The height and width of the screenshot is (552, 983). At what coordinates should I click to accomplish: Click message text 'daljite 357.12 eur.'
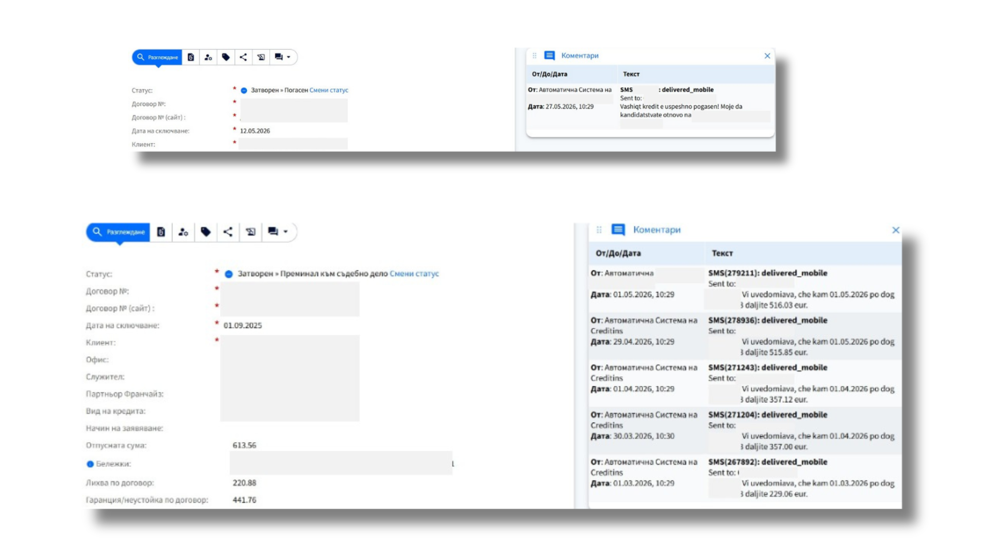[776, 400]
